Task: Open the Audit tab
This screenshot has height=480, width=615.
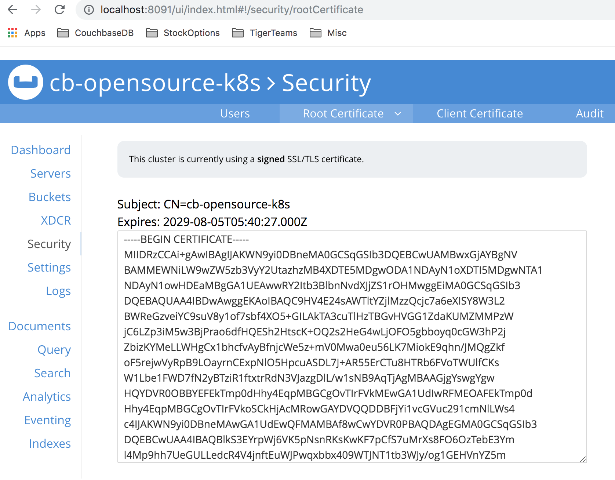Action: [590, 114]
